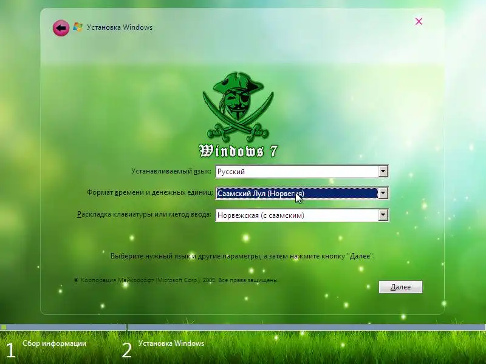486x364 pixels.
Task: Click the Microsoft Corp. 2009 copyright text
Action: coord(176,280)
